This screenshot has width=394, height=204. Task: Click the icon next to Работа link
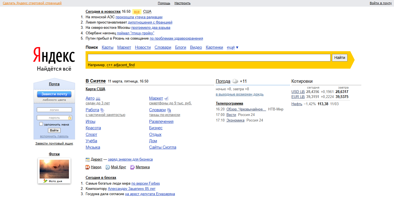[102, 110]
